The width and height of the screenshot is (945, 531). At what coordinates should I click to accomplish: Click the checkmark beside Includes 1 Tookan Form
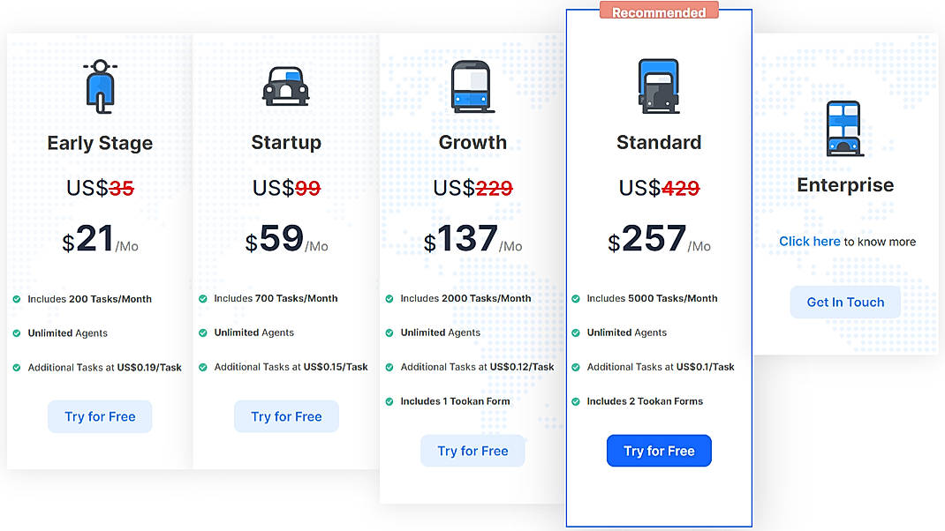tap(391, 401)
